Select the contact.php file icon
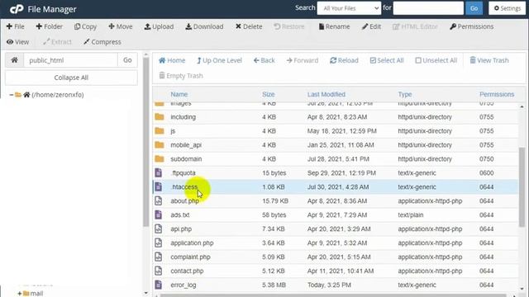This screenshot has width=529, height=297. (x=158, y=271)
